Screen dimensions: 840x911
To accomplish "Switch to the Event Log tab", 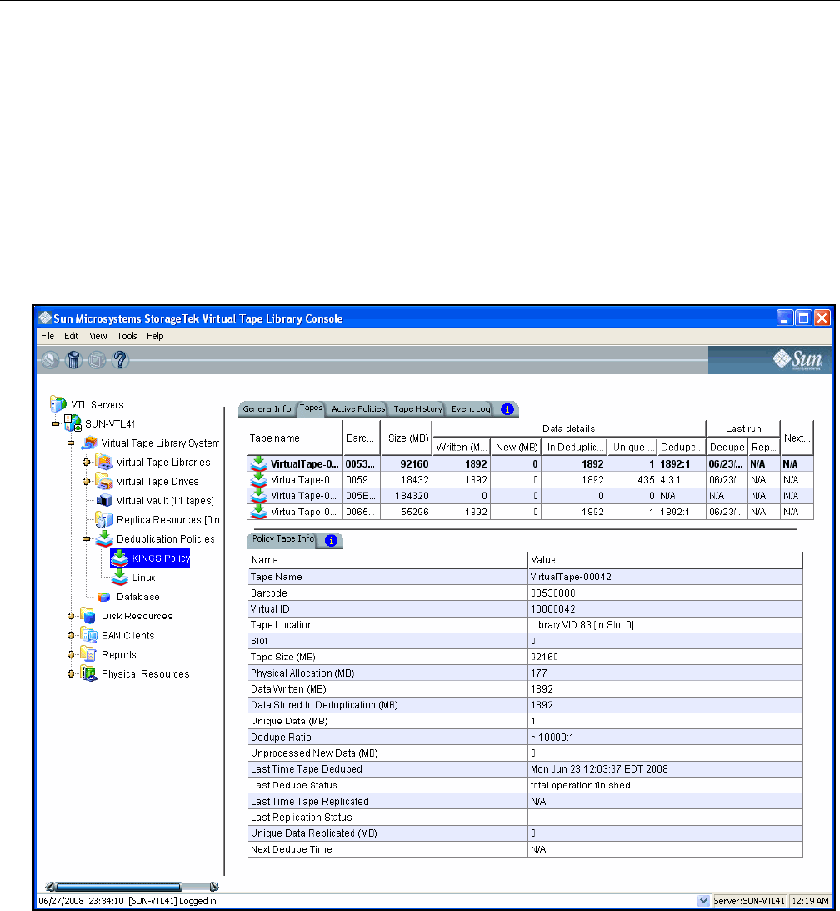I will point(471,409).
